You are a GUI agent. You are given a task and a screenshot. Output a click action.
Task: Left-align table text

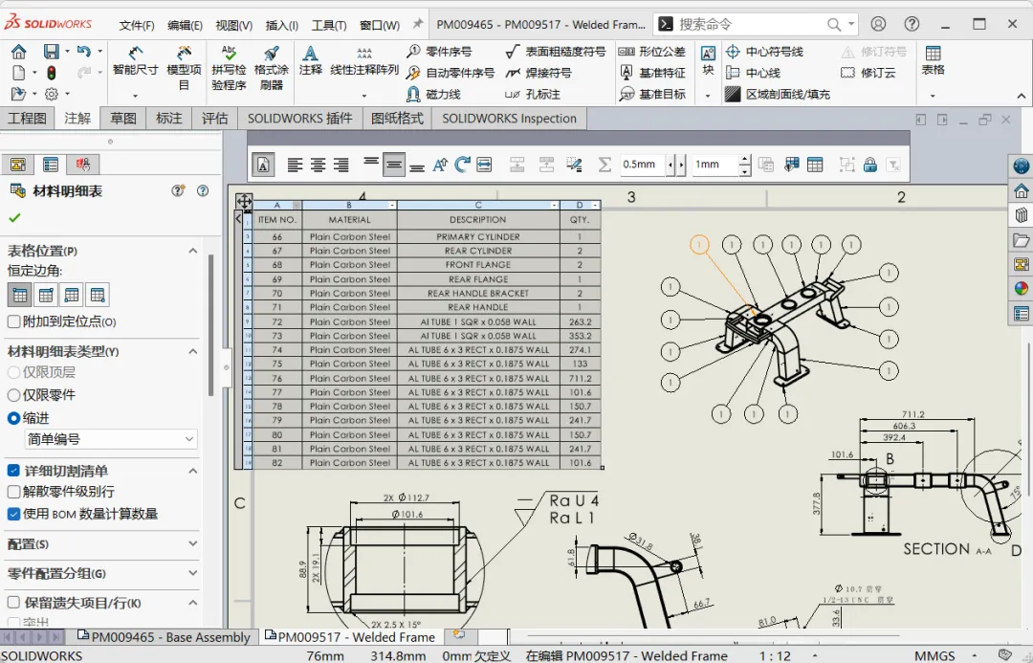click(x=295, y=165)
